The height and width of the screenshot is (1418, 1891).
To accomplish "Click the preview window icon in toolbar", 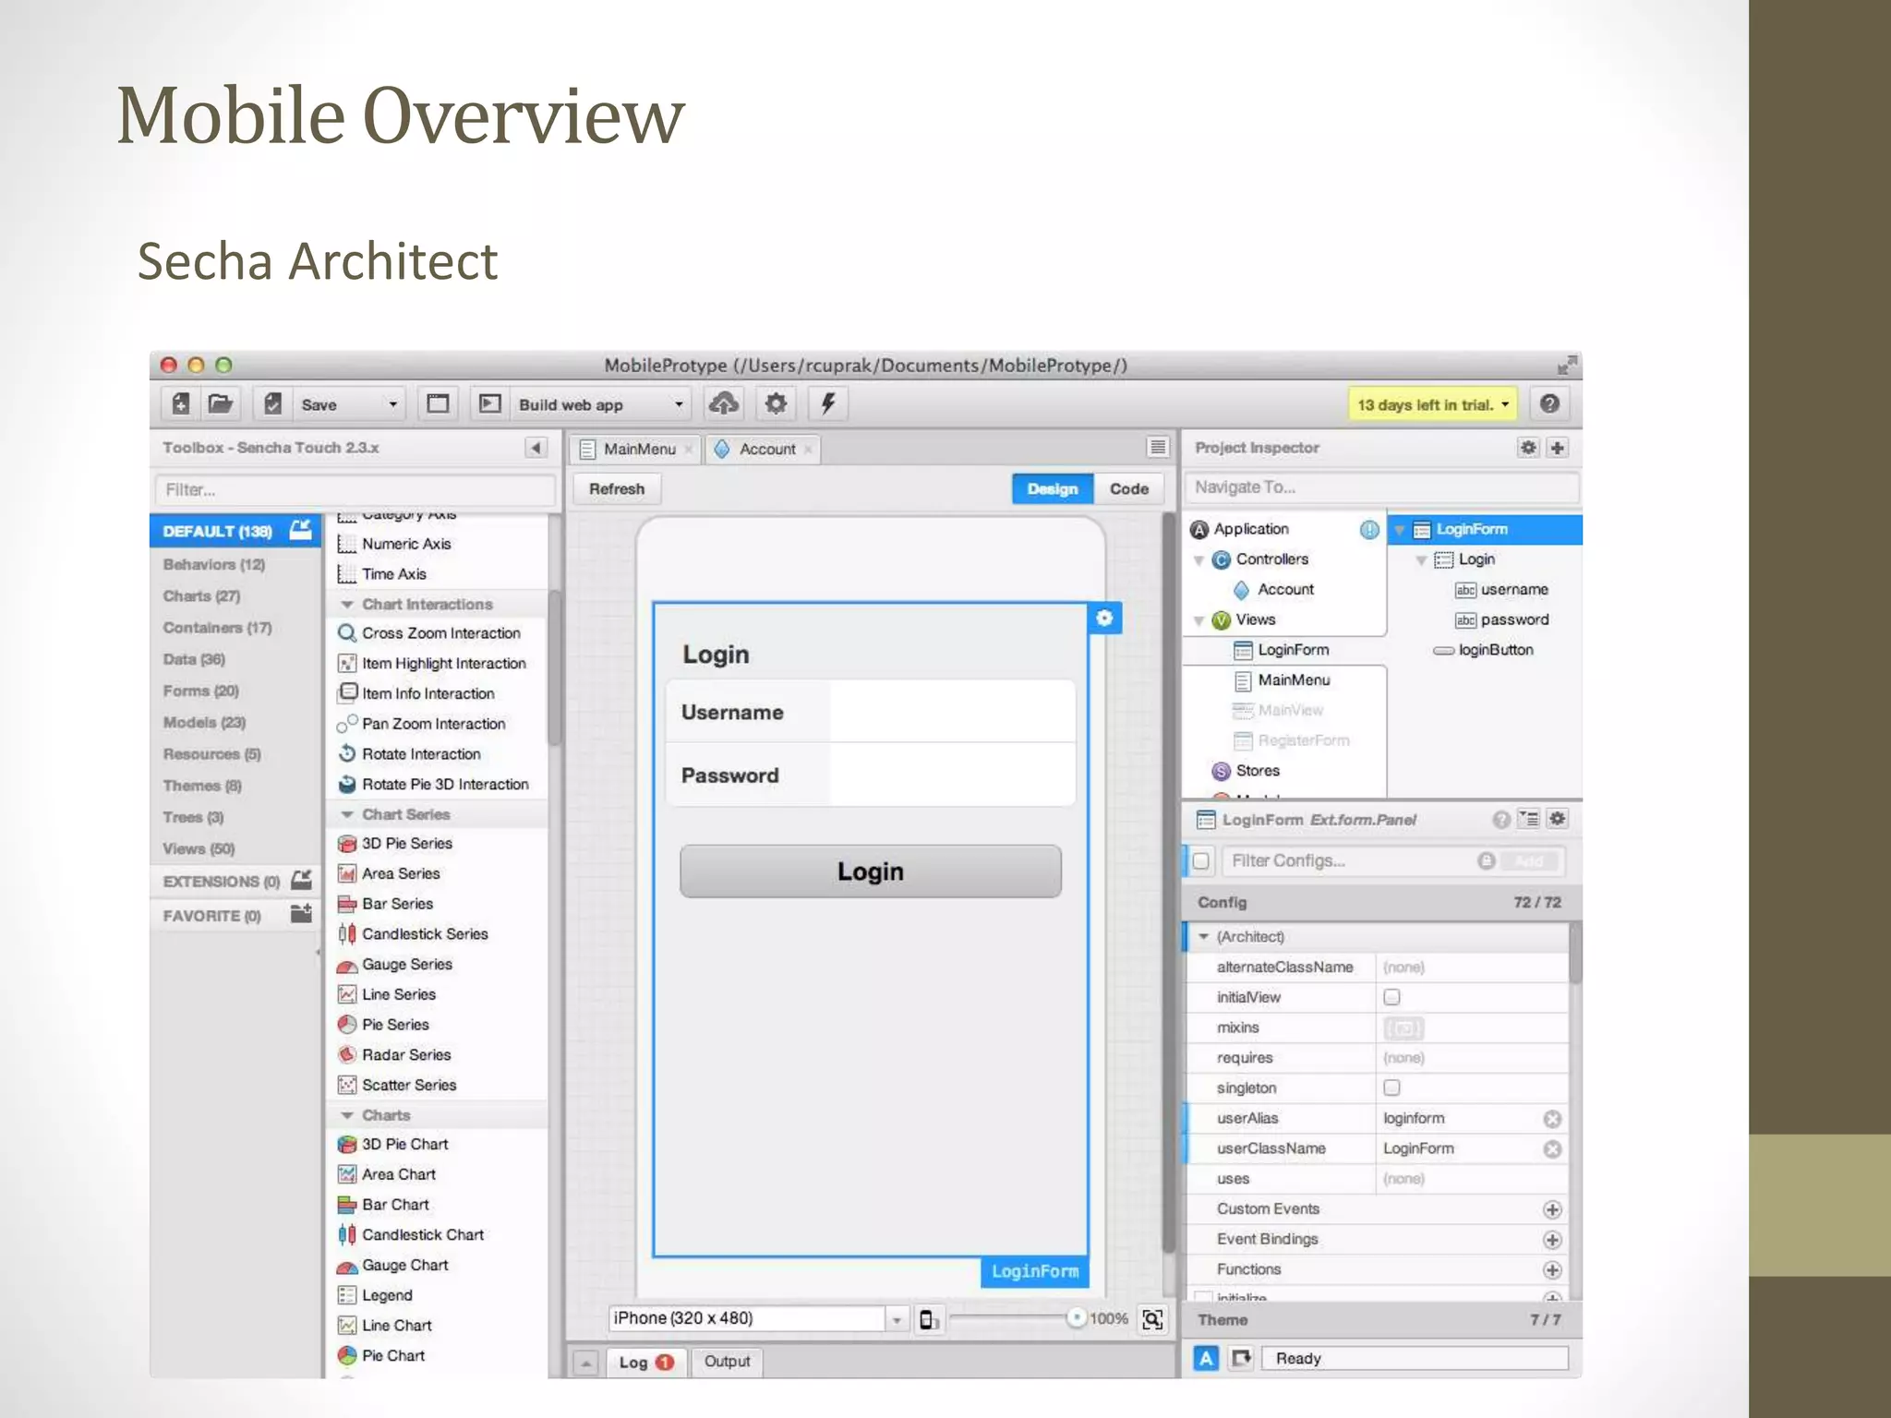I will (x=438, y=403).
